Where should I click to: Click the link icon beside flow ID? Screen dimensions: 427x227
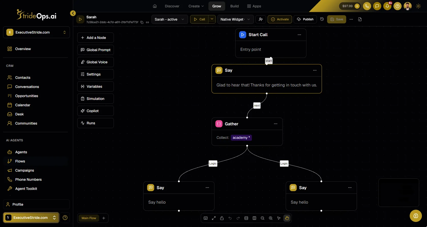pos(147,22)
